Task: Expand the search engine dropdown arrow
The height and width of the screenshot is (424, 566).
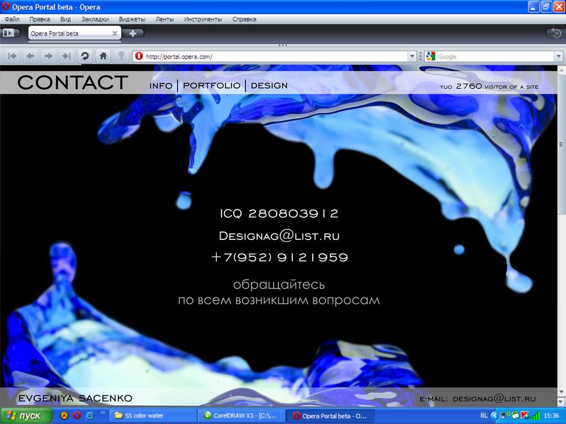Action: (x=558, y=56)
